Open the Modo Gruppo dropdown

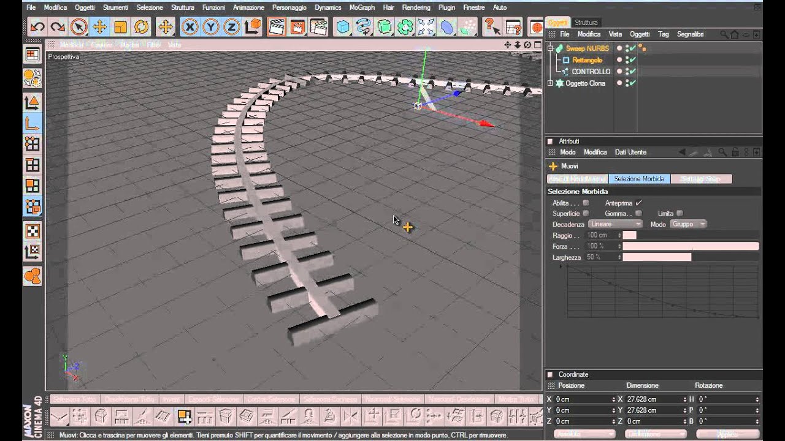[688, 224]
